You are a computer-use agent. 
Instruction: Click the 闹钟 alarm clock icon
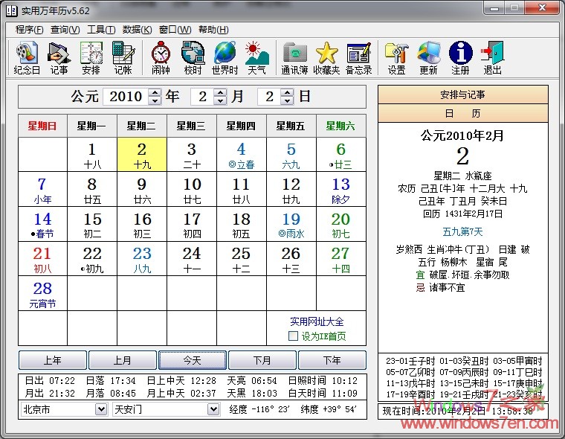[x=161, y=57]
